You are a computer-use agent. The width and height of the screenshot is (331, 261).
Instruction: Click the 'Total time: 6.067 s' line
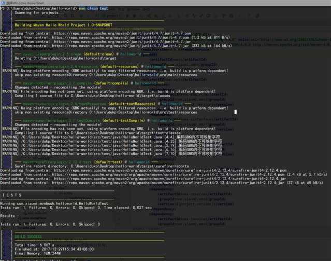(x=34, y=245)
